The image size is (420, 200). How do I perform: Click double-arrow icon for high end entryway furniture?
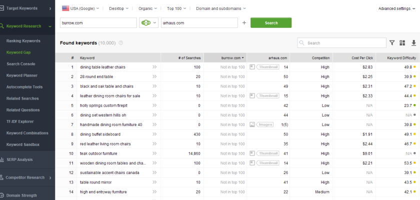point(154,191)
